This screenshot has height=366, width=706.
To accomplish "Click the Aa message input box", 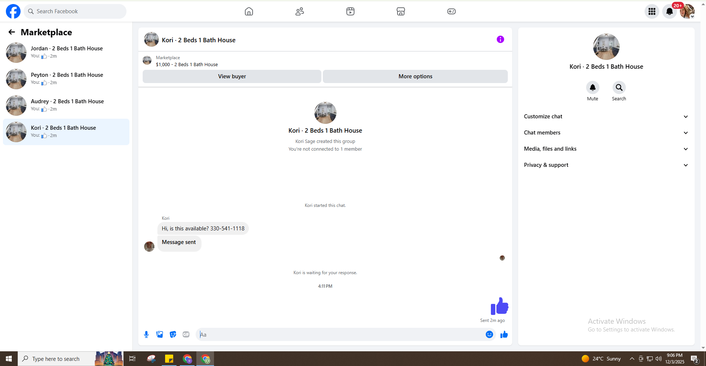I will 340,334.
